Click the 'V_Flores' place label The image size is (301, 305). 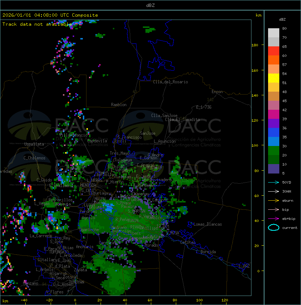55,292
